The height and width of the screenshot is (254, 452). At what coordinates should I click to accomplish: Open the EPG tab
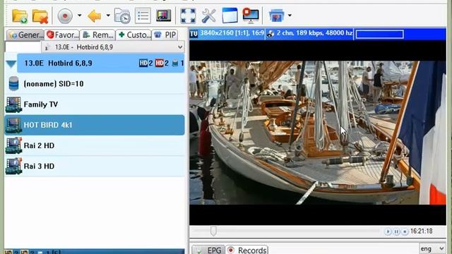coord(208,250)
